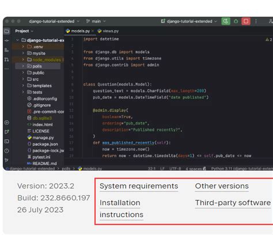Select pytest.ini in the project tree
Viewport: 273px width, 235px height.
click(x=39, y=157)
